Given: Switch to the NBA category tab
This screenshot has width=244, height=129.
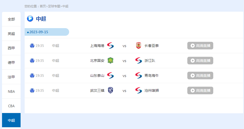Looking at the screenshot, I should [x=11, y=91].
